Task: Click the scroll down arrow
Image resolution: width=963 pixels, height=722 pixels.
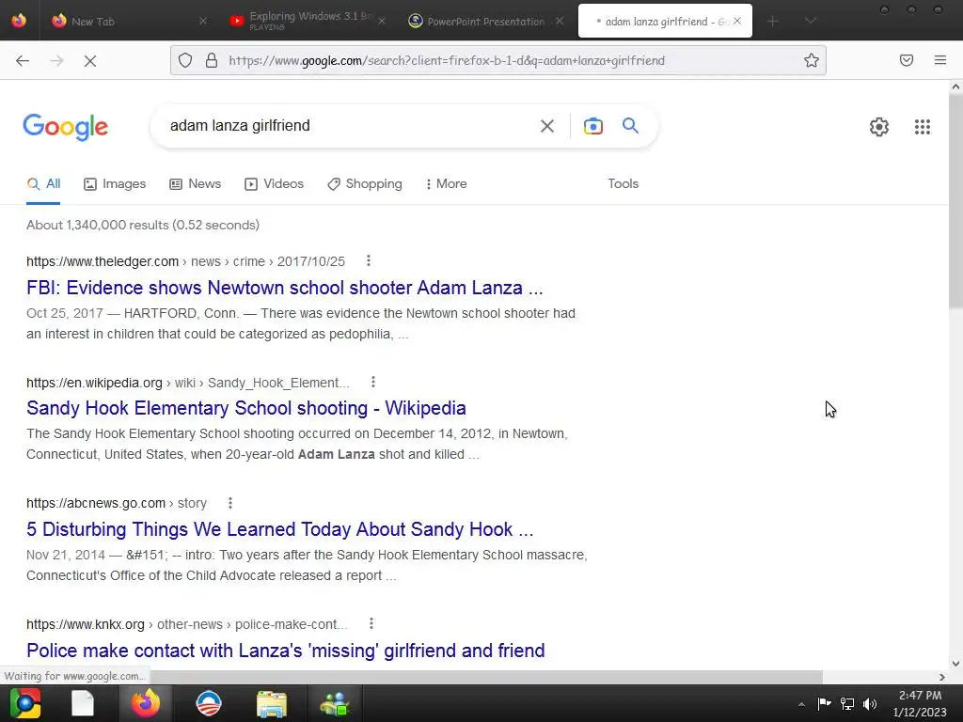Action: pyautogui.click(x=955, y=663)
